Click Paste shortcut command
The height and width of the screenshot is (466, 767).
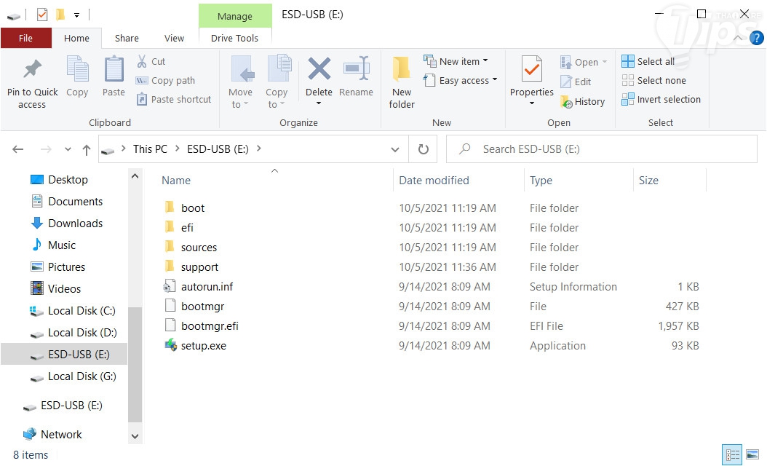pyautogui.click(x=174, y=99)
